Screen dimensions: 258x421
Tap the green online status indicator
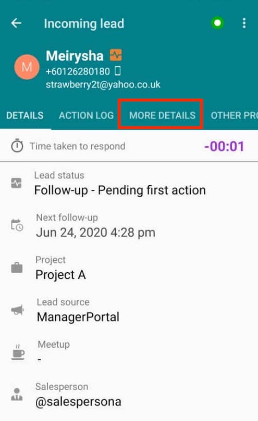click(x=217, y=23)
